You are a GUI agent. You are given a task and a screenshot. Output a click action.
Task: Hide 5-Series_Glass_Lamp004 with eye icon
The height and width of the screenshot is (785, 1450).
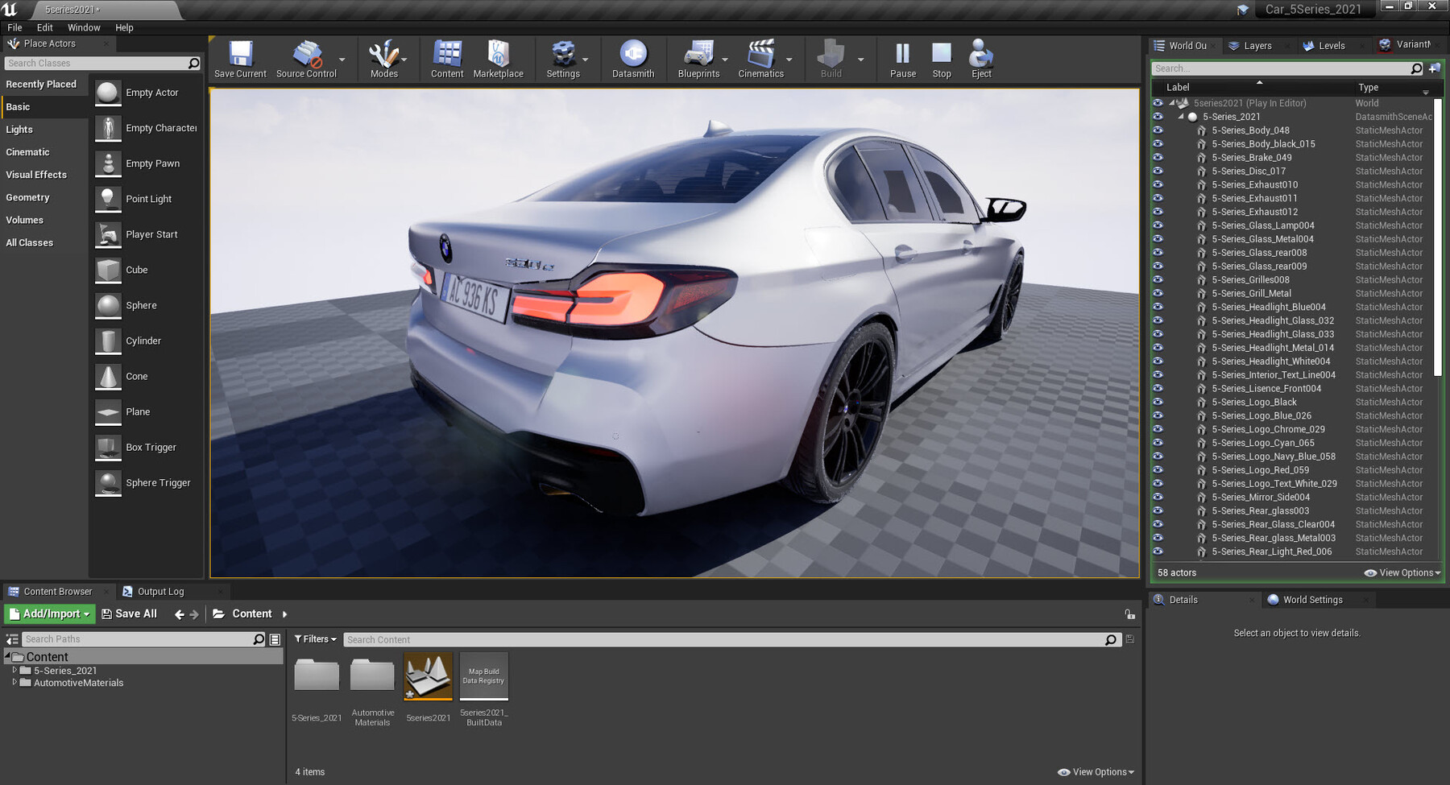1158,225
